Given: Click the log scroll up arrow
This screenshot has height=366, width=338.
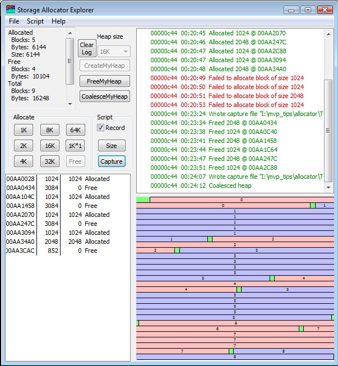Looking at the screenshot, I should click(328, 34).
